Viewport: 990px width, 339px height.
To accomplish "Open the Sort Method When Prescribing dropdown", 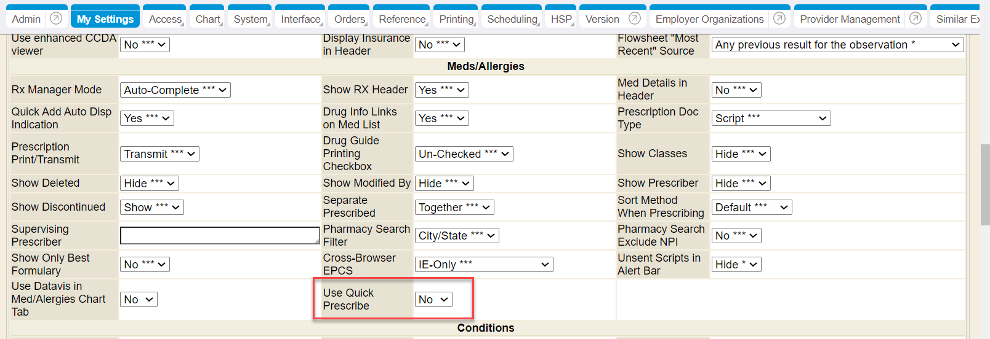I will (751, 208).
